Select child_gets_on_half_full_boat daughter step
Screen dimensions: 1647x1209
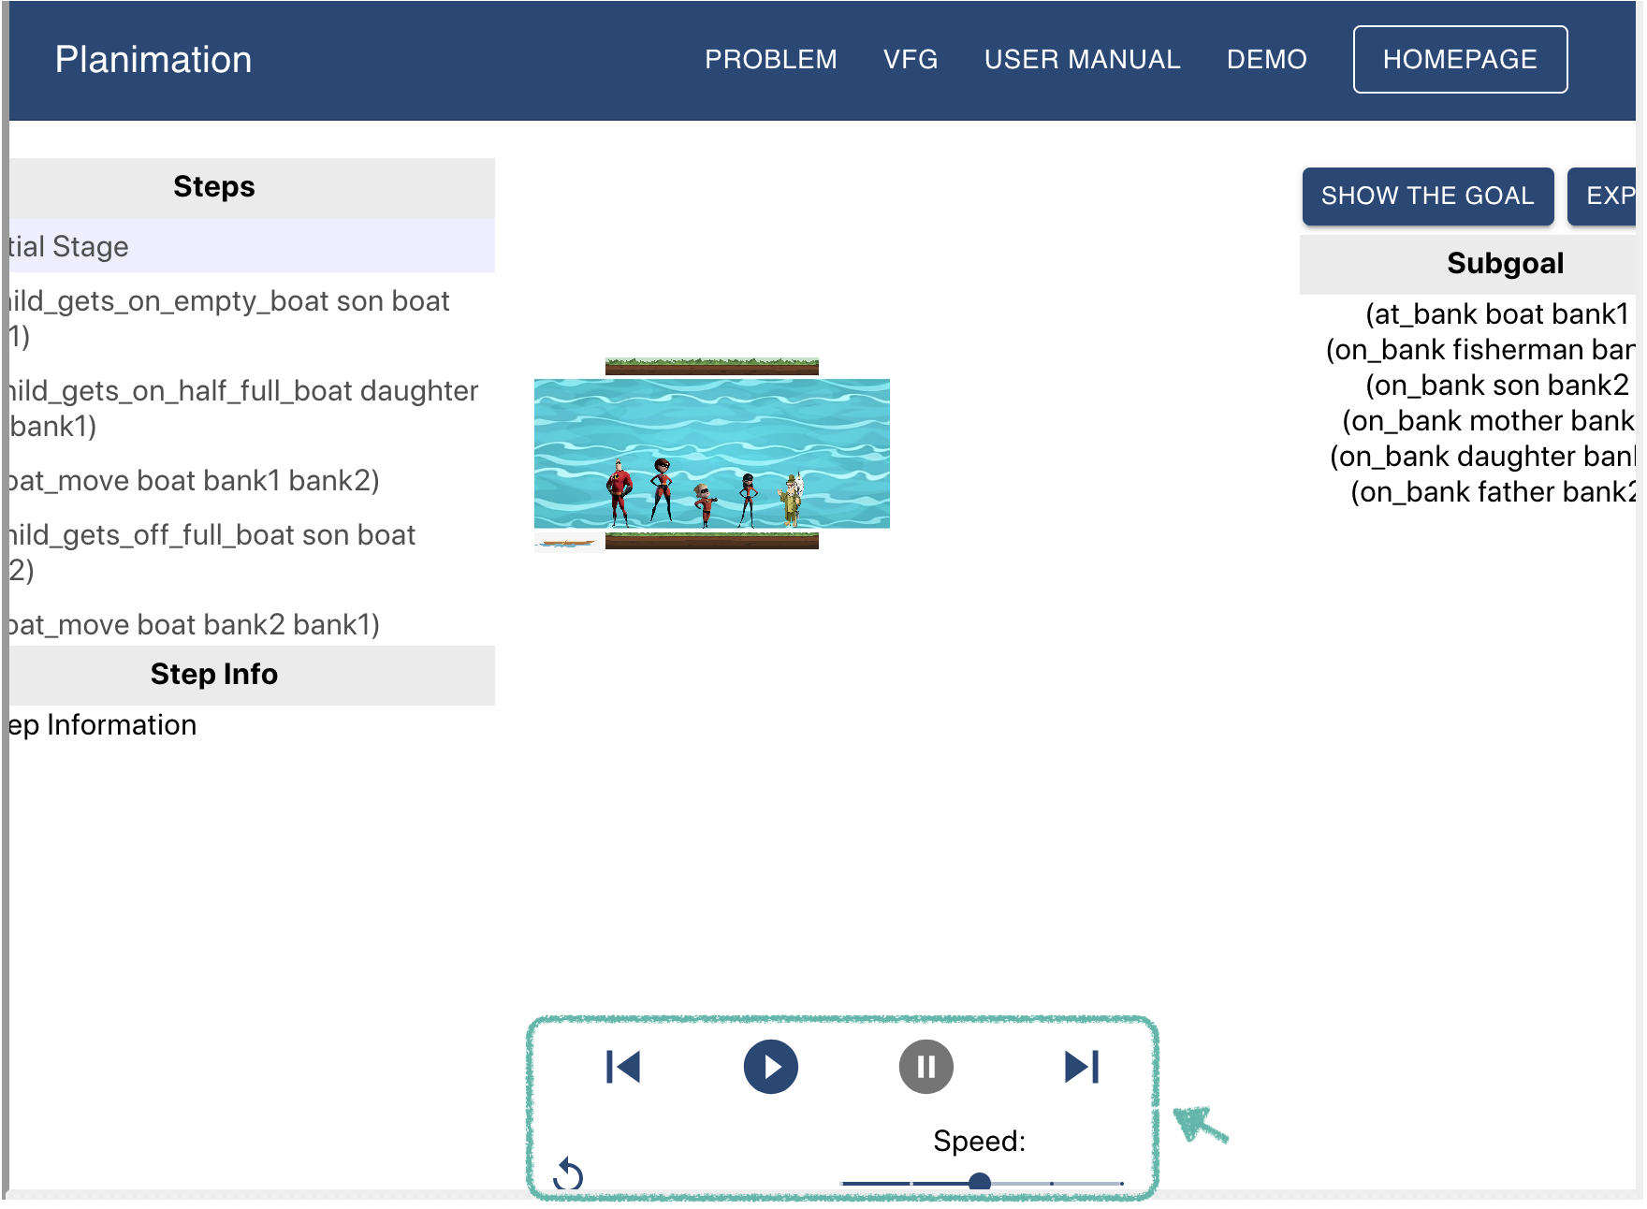252,408
